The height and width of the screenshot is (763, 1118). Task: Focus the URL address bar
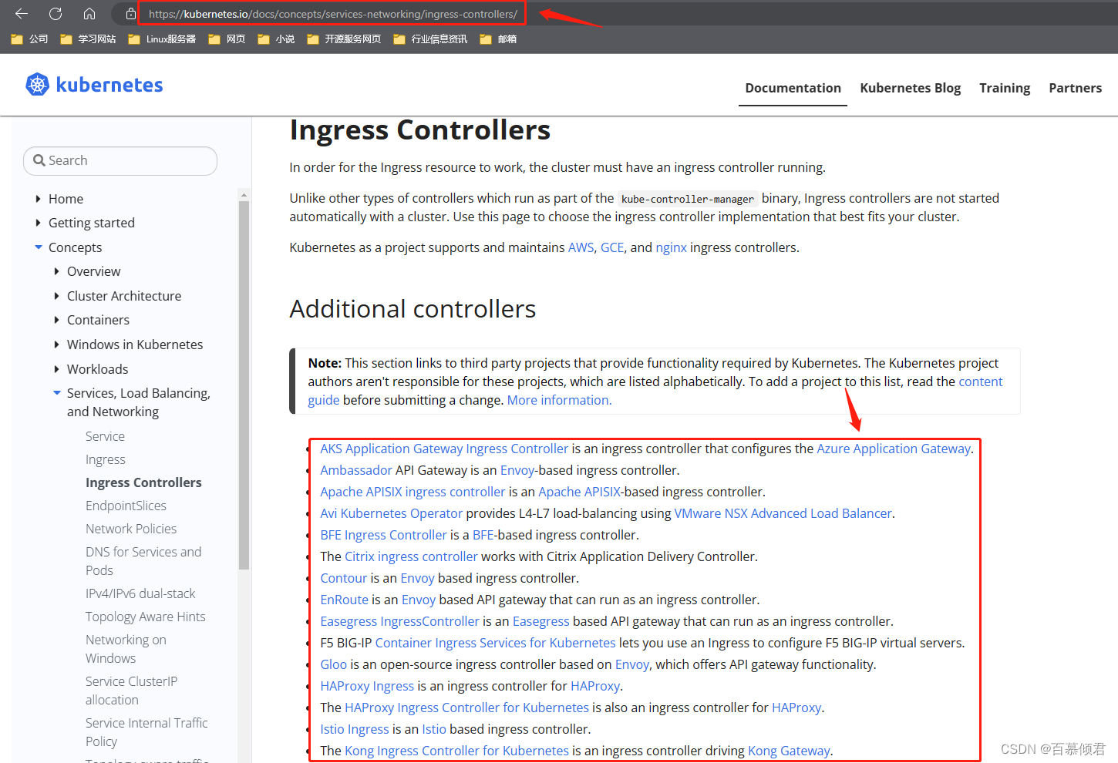(x=332, y=14)
